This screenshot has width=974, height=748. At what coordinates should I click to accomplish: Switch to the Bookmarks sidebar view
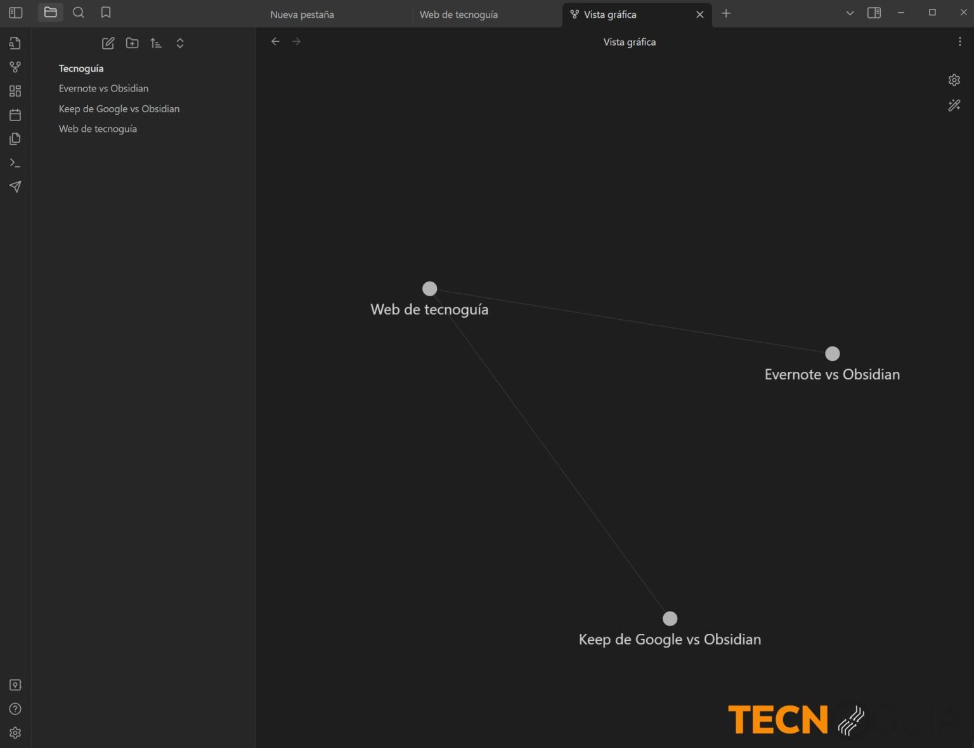(106, 12)
